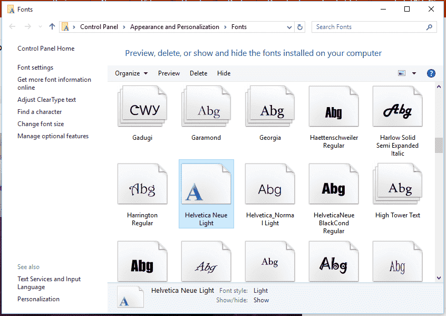Click 'Helvetica Neue Light' in the details pane
This screenshot has width=446, height=316.
point(182,291)
